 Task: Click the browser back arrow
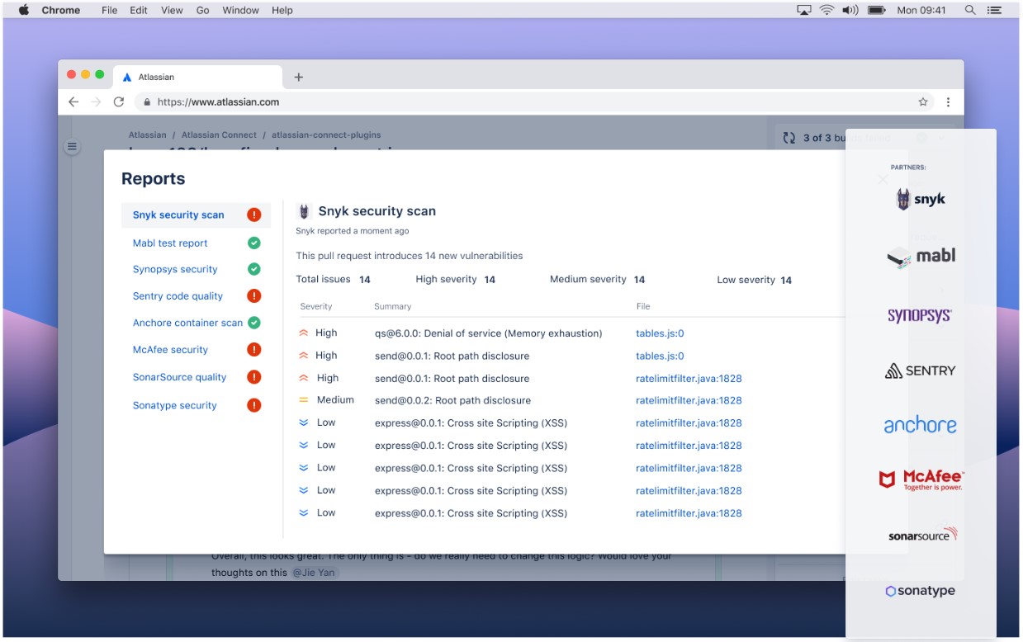coord(73,102)
